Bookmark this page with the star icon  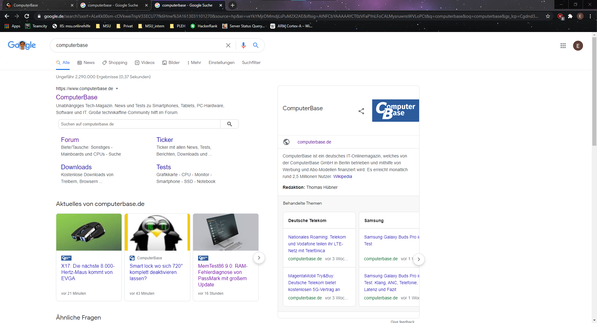(x=548, y=16)
